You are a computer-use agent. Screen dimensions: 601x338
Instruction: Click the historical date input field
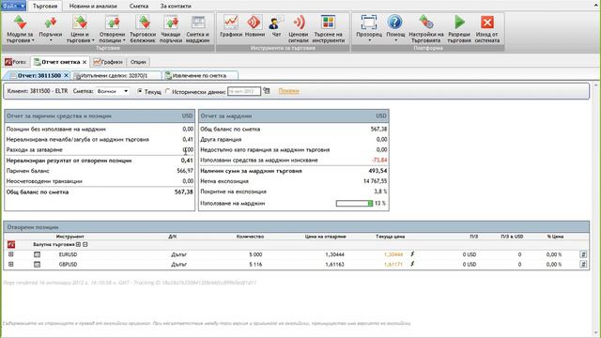click(x=244, y=91)
